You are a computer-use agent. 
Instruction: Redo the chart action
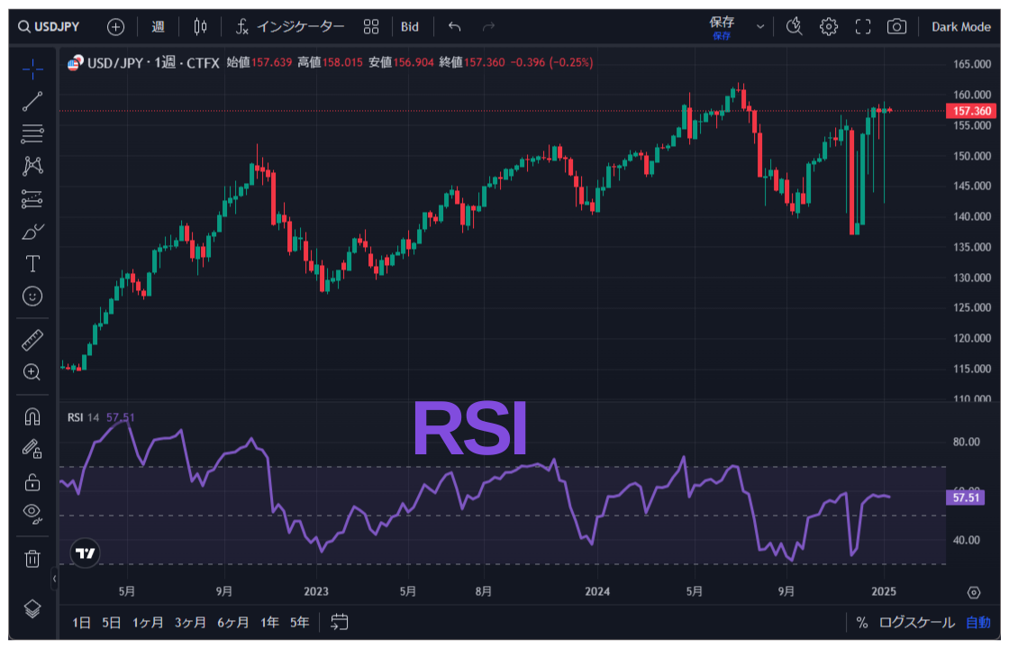488,27
